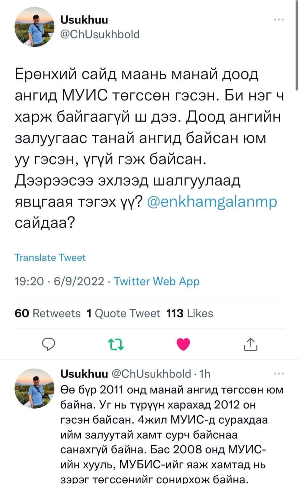
Task: Open the Twitter Web App source link
Action: tap(157, 281)
